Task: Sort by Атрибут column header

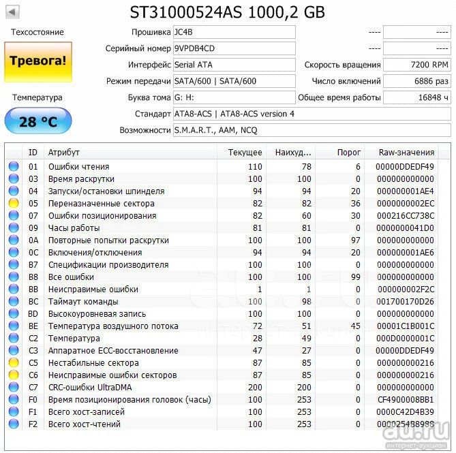Action: 130,153
